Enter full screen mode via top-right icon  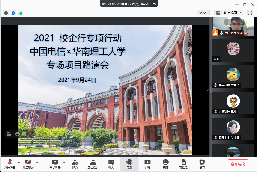click(x=251, y=13)
